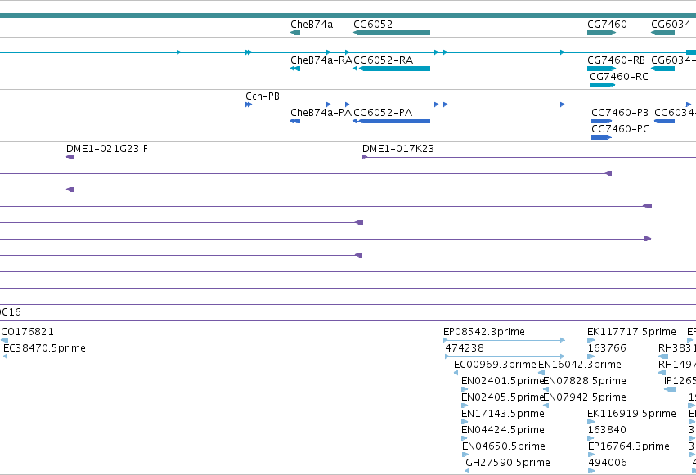The width and height of the screenshot is (696, 475).
Task: Select the CG7460-PC glyph
Action: (x=601, y=137)
